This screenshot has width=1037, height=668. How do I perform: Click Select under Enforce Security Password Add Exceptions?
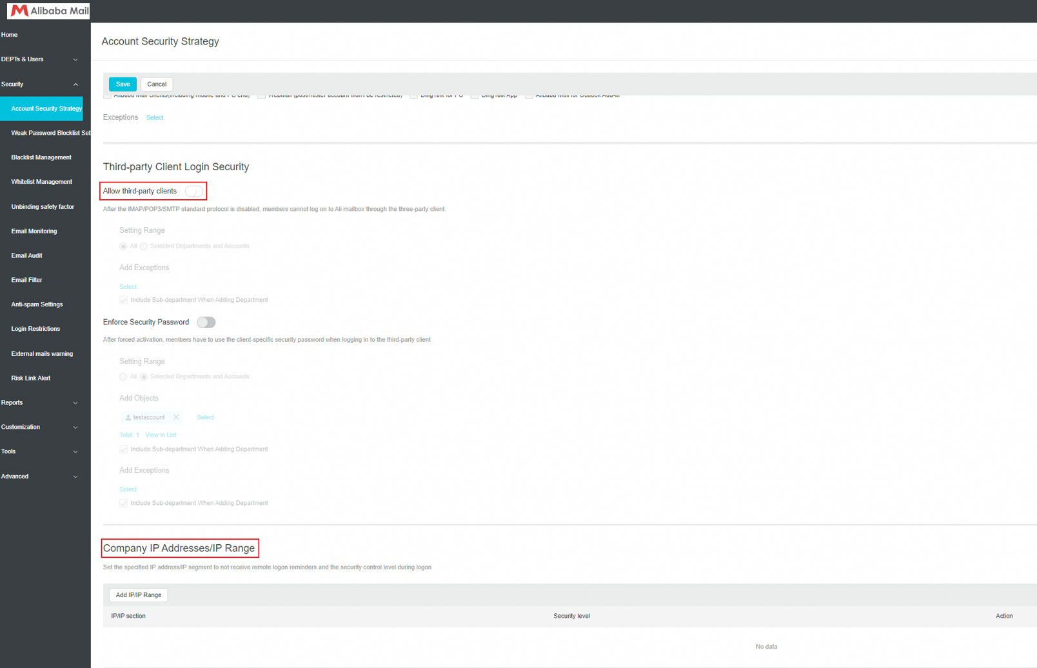pos(128,489)
